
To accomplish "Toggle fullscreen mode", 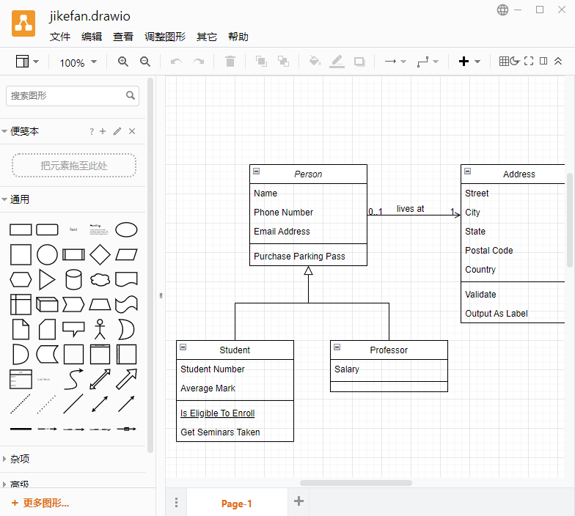I will tap(529, 61).
